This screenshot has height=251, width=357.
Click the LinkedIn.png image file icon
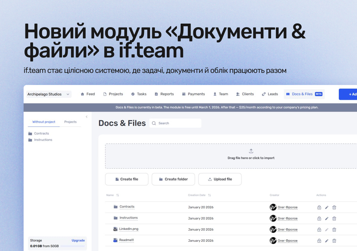point(116,229)
